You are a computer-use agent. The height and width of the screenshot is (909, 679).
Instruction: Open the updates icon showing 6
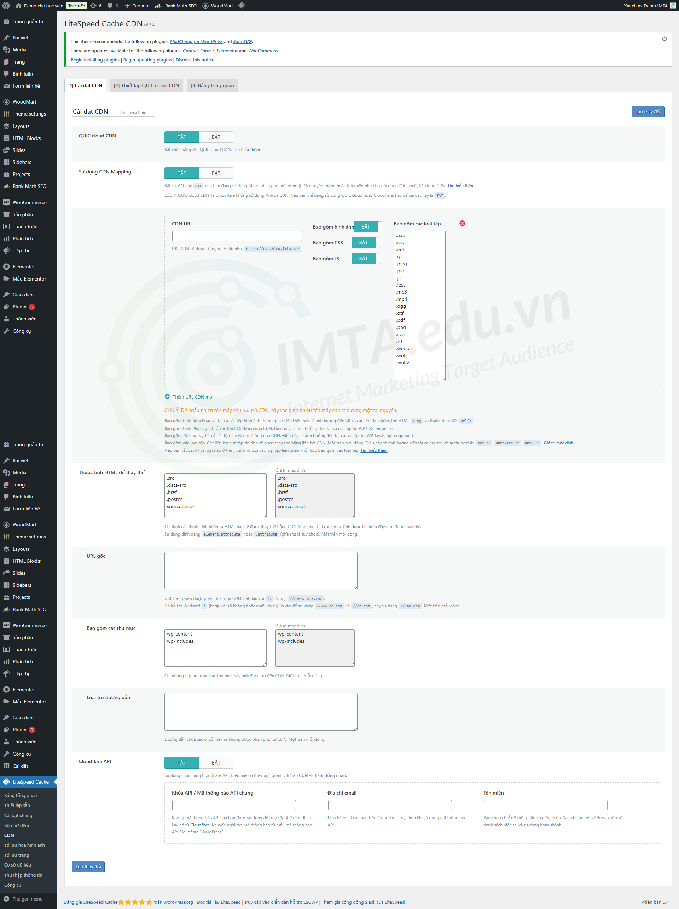[x=96, y=6]
